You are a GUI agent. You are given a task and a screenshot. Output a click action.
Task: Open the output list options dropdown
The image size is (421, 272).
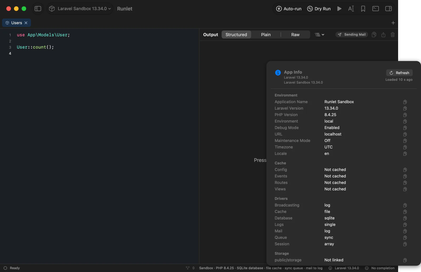(x=320, y=34)
